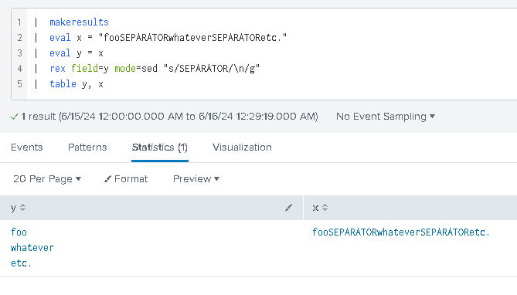This screenshot has height=295, width=517.
Task: Click the 'foo' value in y column
Action: (19, 232)
